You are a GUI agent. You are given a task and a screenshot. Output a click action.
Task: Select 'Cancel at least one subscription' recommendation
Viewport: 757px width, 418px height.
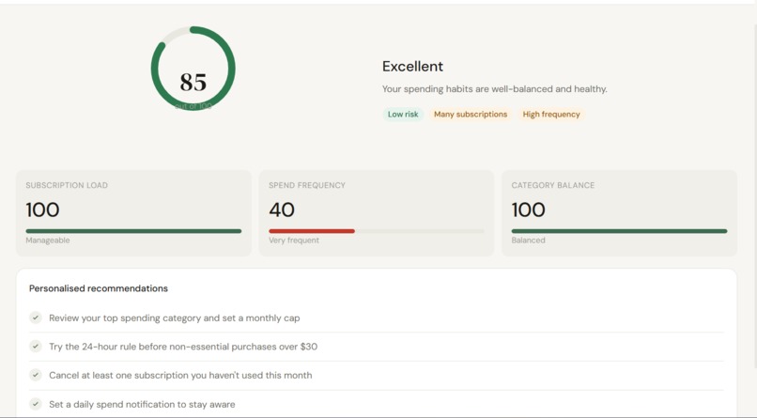(377, 375)
